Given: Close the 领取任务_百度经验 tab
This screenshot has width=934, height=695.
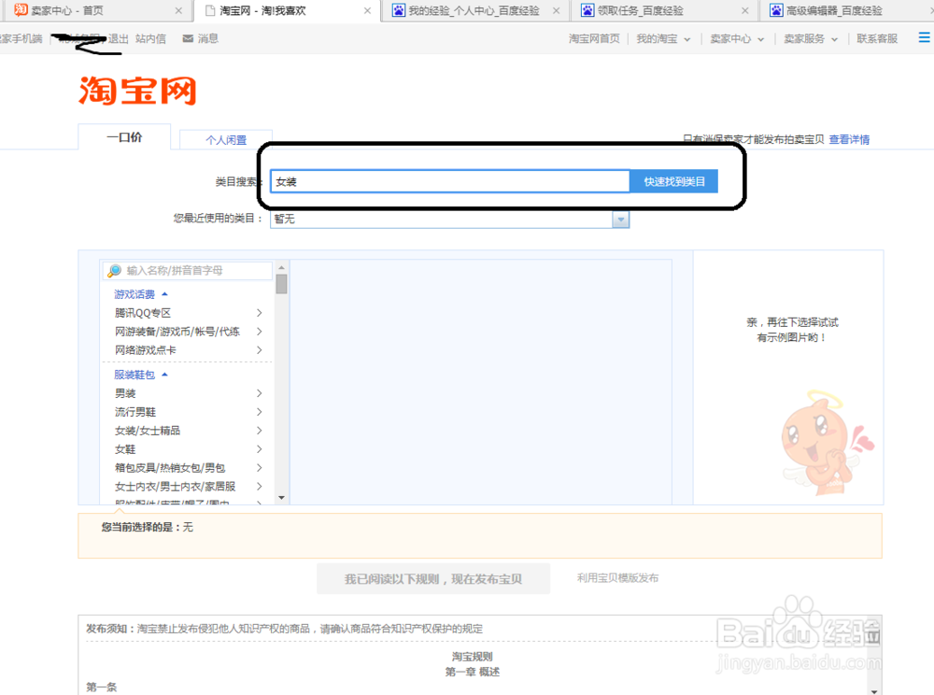Looking at the screenshot, I should point(745,10).
